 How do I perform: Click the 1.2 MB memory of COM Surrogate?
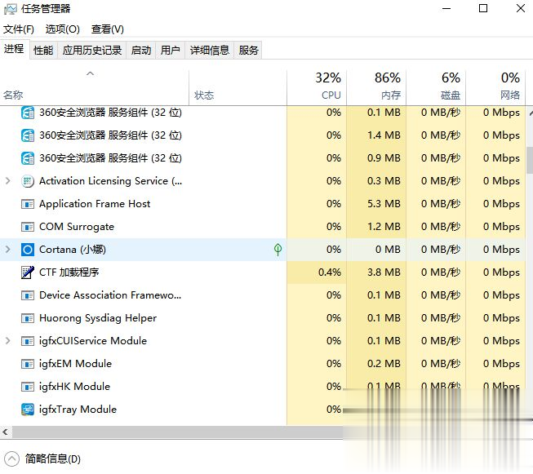(x=384, y=227)
